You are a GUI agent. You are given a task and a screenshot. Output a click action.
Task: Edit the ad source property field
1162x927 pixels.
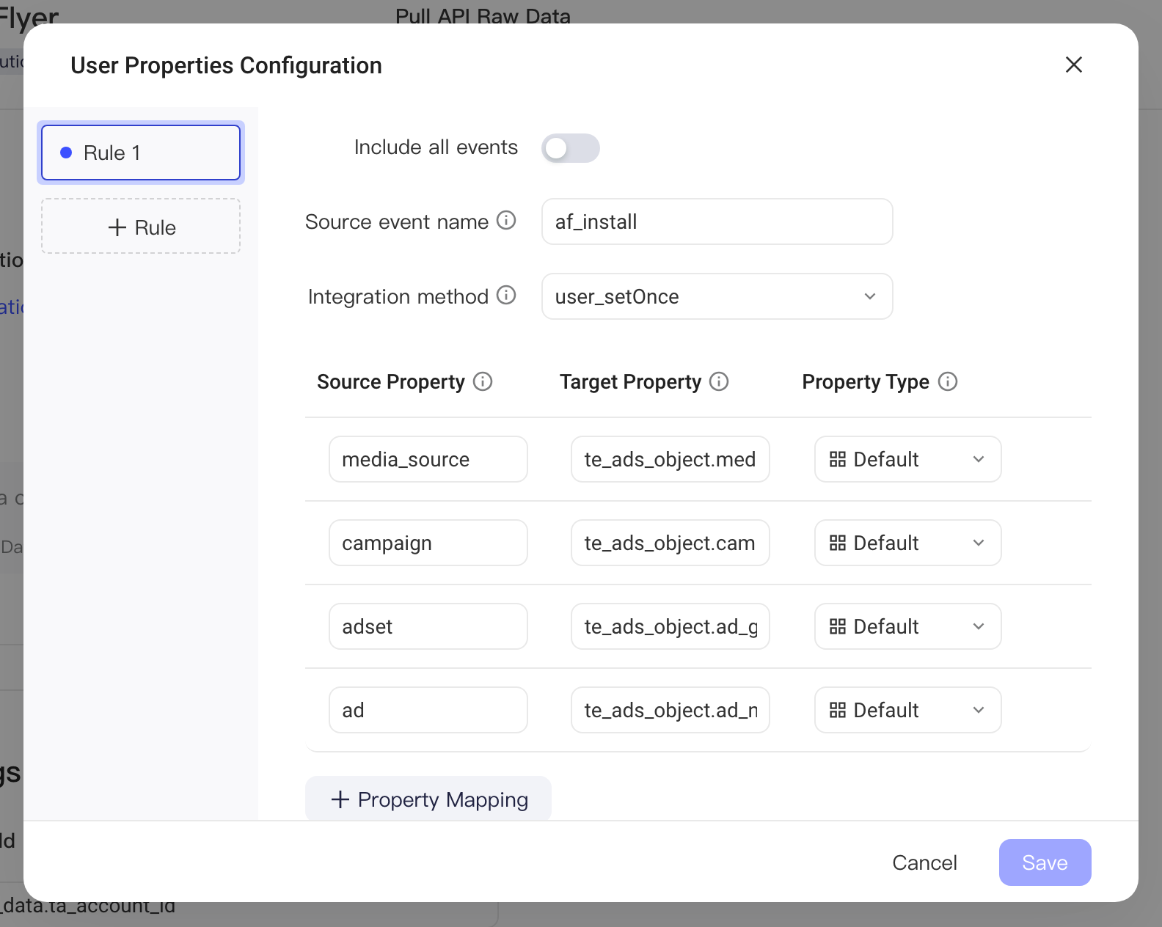(x=428, y=710)
